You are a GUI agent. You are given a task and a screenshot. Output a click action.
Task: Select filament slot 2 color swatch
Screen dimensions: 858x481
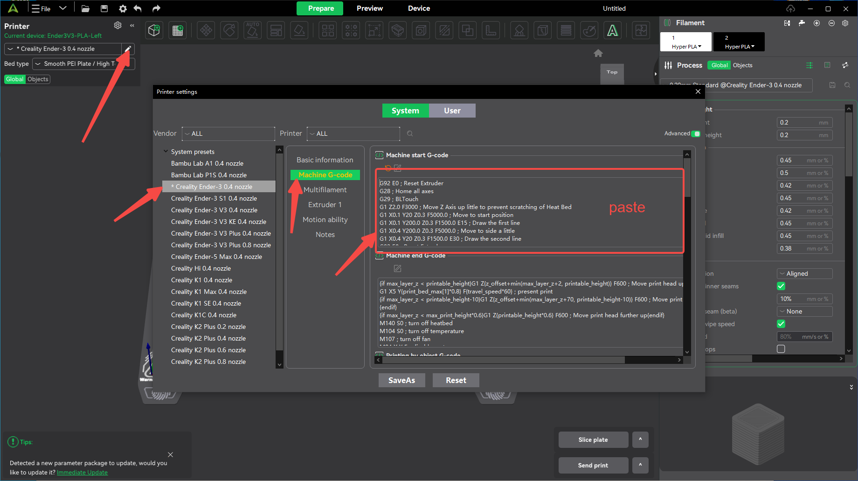click(x=739, y=42)
